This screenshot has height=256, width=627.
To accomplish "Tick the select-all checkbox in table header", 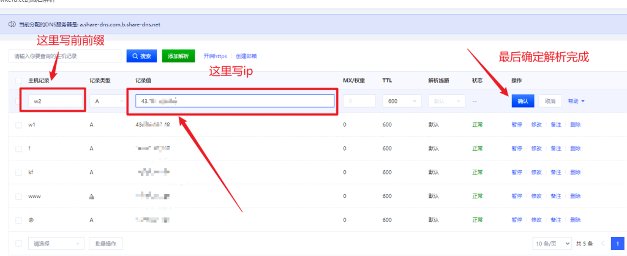I will point(18,80).
